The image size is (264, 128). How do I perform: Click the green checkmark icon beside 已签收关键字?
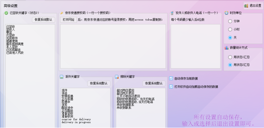pos(6,13)
